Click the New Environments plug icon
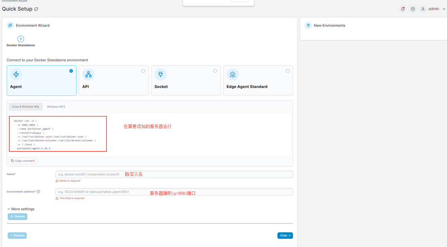 [308, 25]
